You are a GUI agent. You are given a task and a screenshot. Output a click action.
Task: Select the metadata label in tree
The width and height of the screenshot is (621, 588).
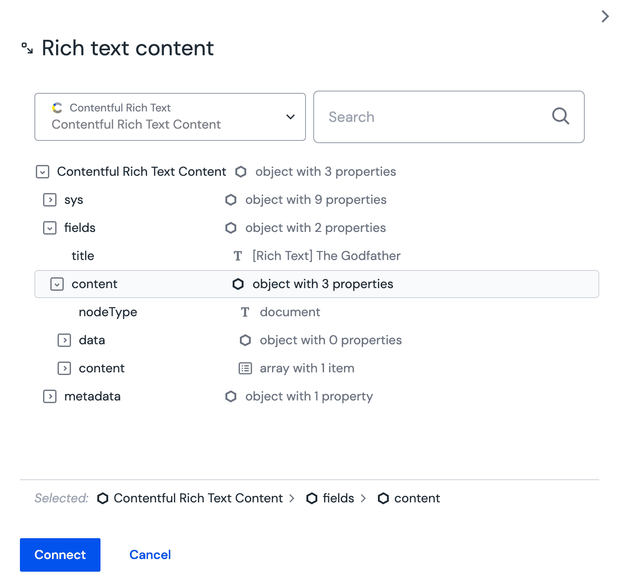coord(92,396)
